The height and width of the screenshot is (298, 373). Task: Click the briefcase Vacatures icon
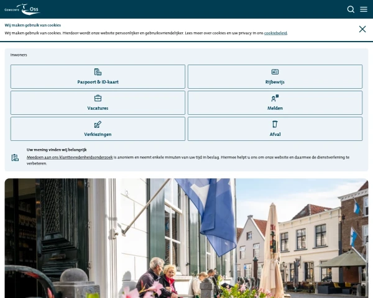pyautogui.click(x=98, y=98)
